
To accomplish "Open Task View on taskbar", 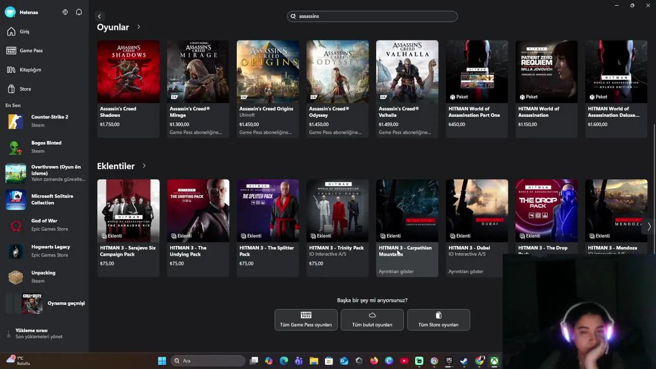I will [254, 361].
